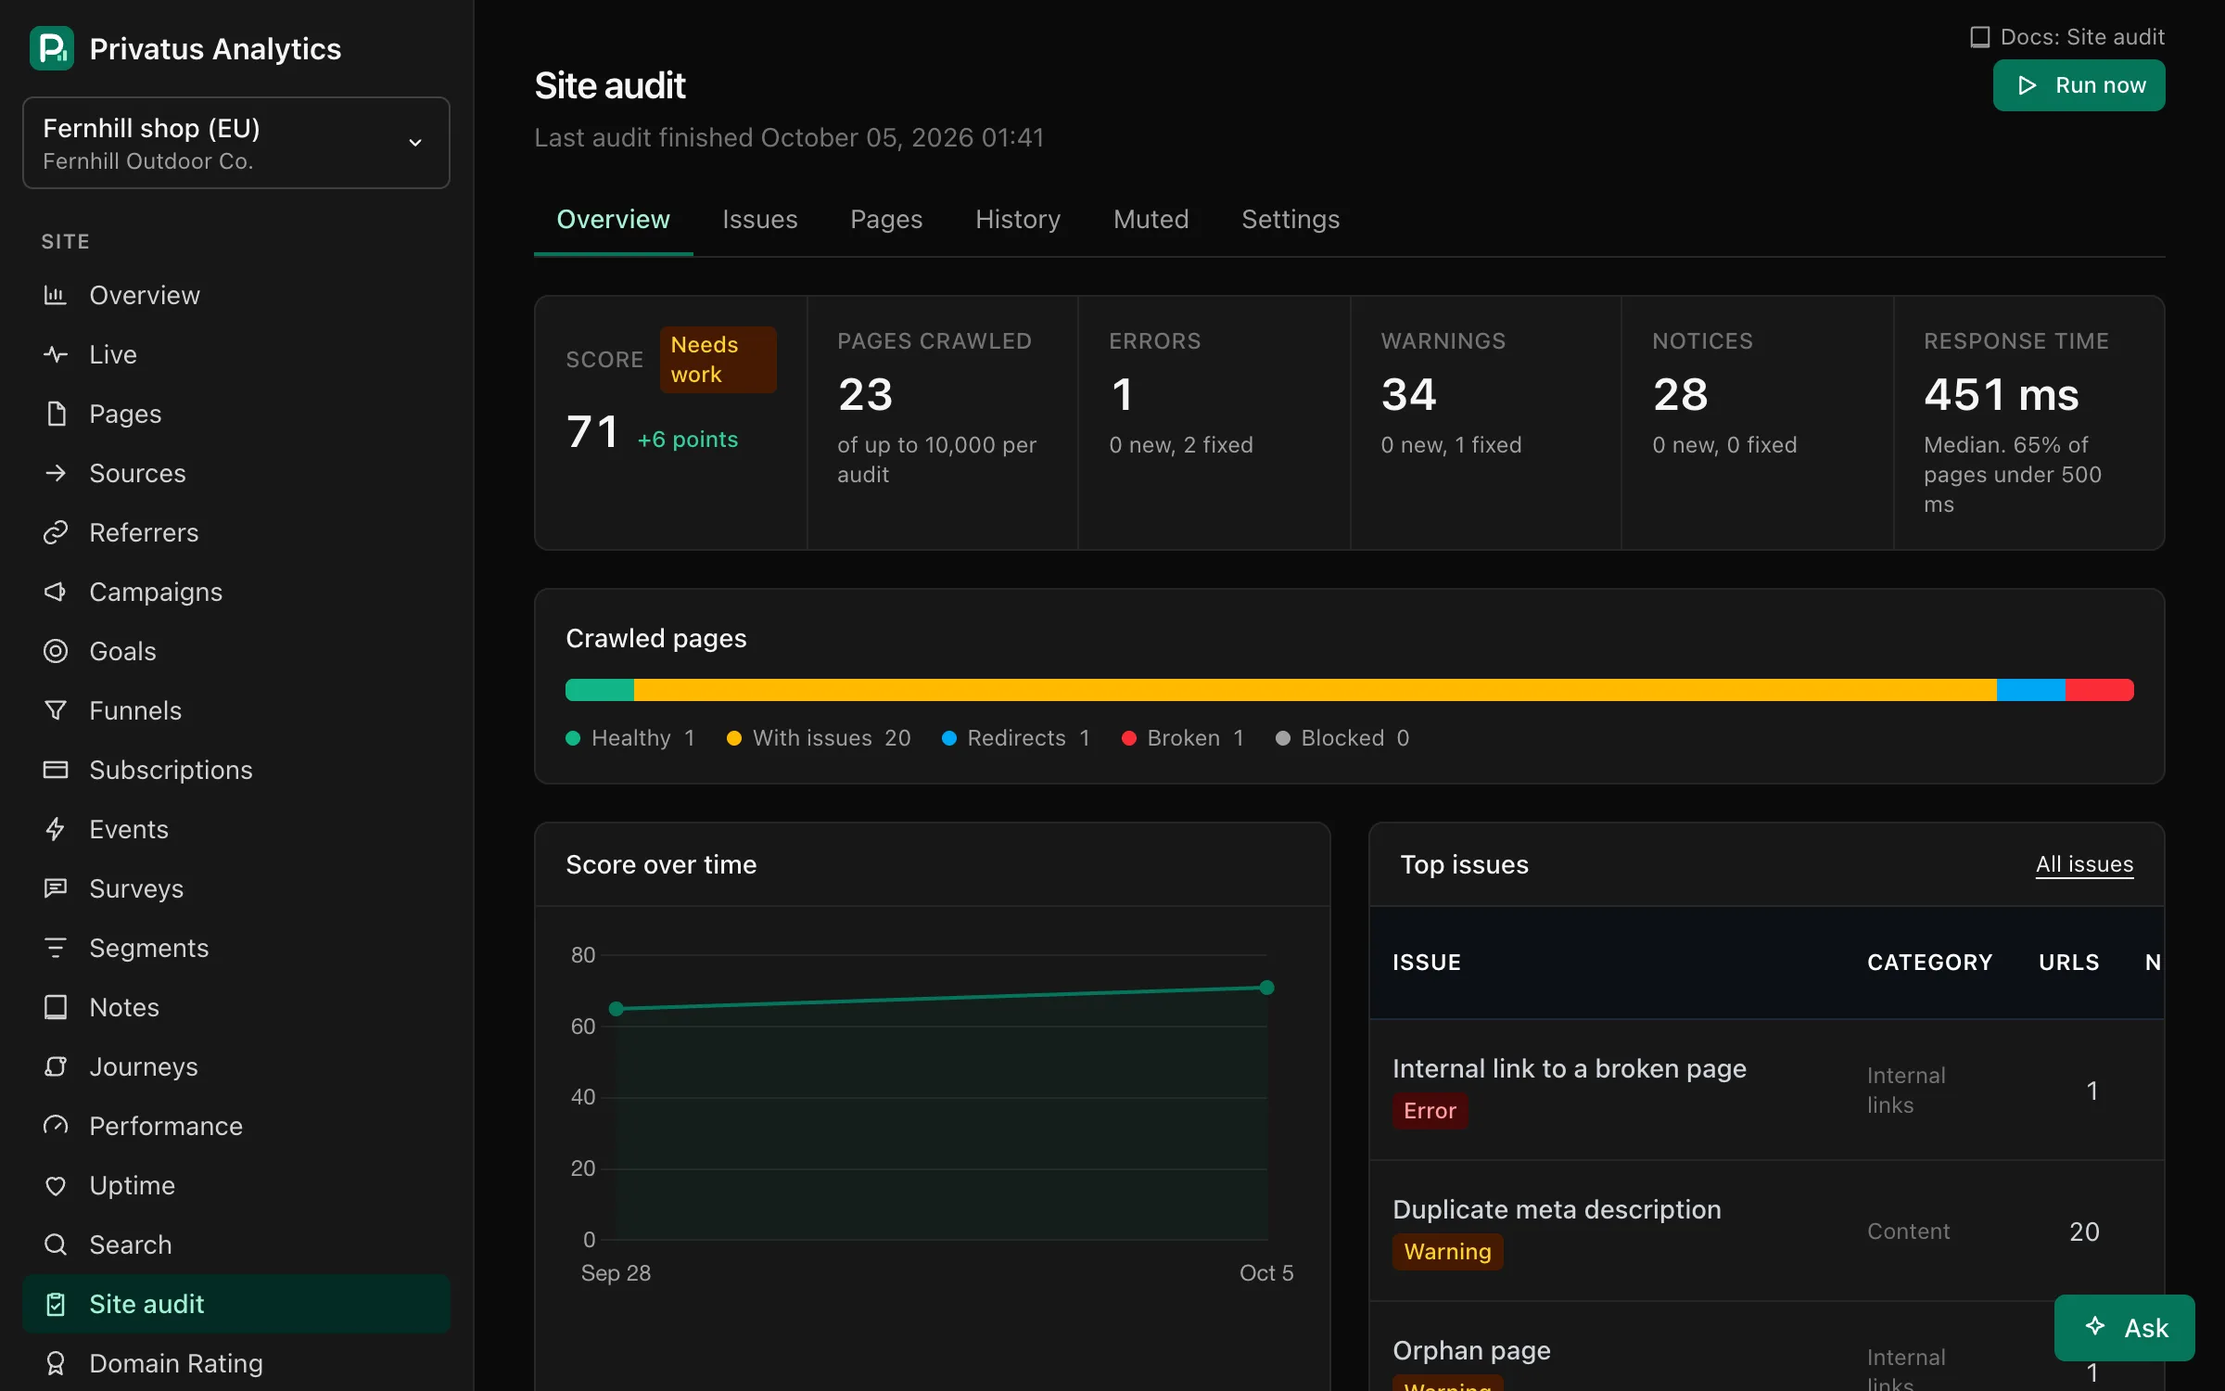
Task: Open the Docs: Site audit link
Action: pyautogui.click(x=2067, y=37)
